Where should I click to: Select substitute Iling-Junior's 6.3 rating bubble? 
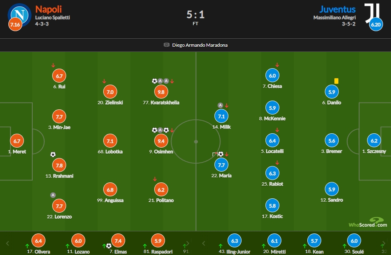[235, 241]
